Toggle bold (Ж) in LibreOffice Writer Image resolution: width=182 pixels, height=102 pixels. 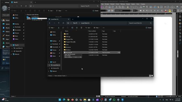(x=140, y=11)
